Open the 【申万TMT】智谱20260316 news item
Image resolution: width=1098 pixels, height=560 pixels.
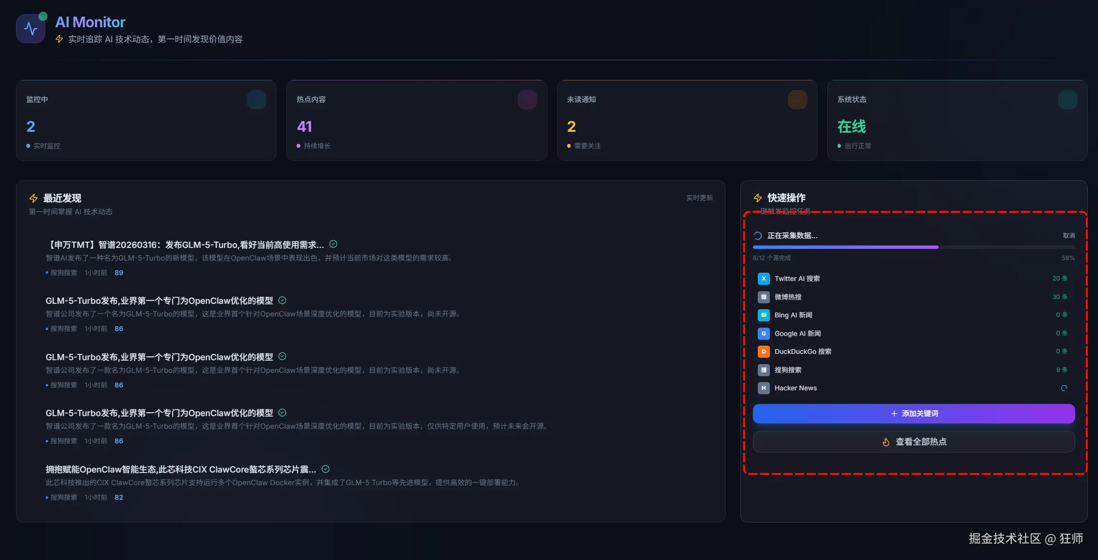[x=186, y=245]
